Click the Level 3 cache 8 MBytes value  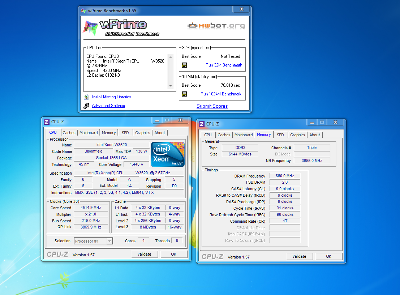point(148,227)
